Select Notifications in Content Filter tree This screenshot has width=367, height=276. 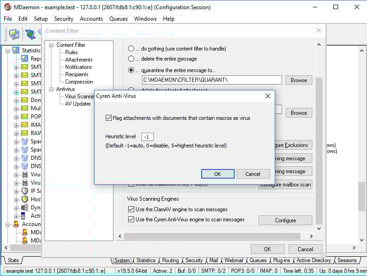[79, 67]
